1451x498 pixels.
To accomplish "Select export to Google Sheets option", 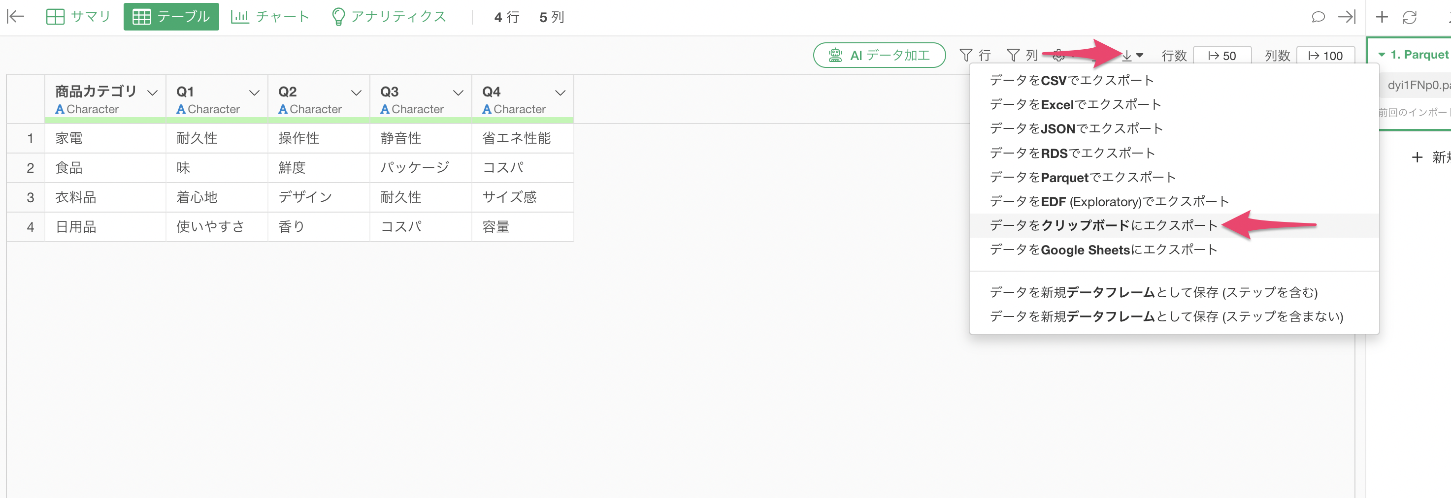I will (x=1103, y=250).
